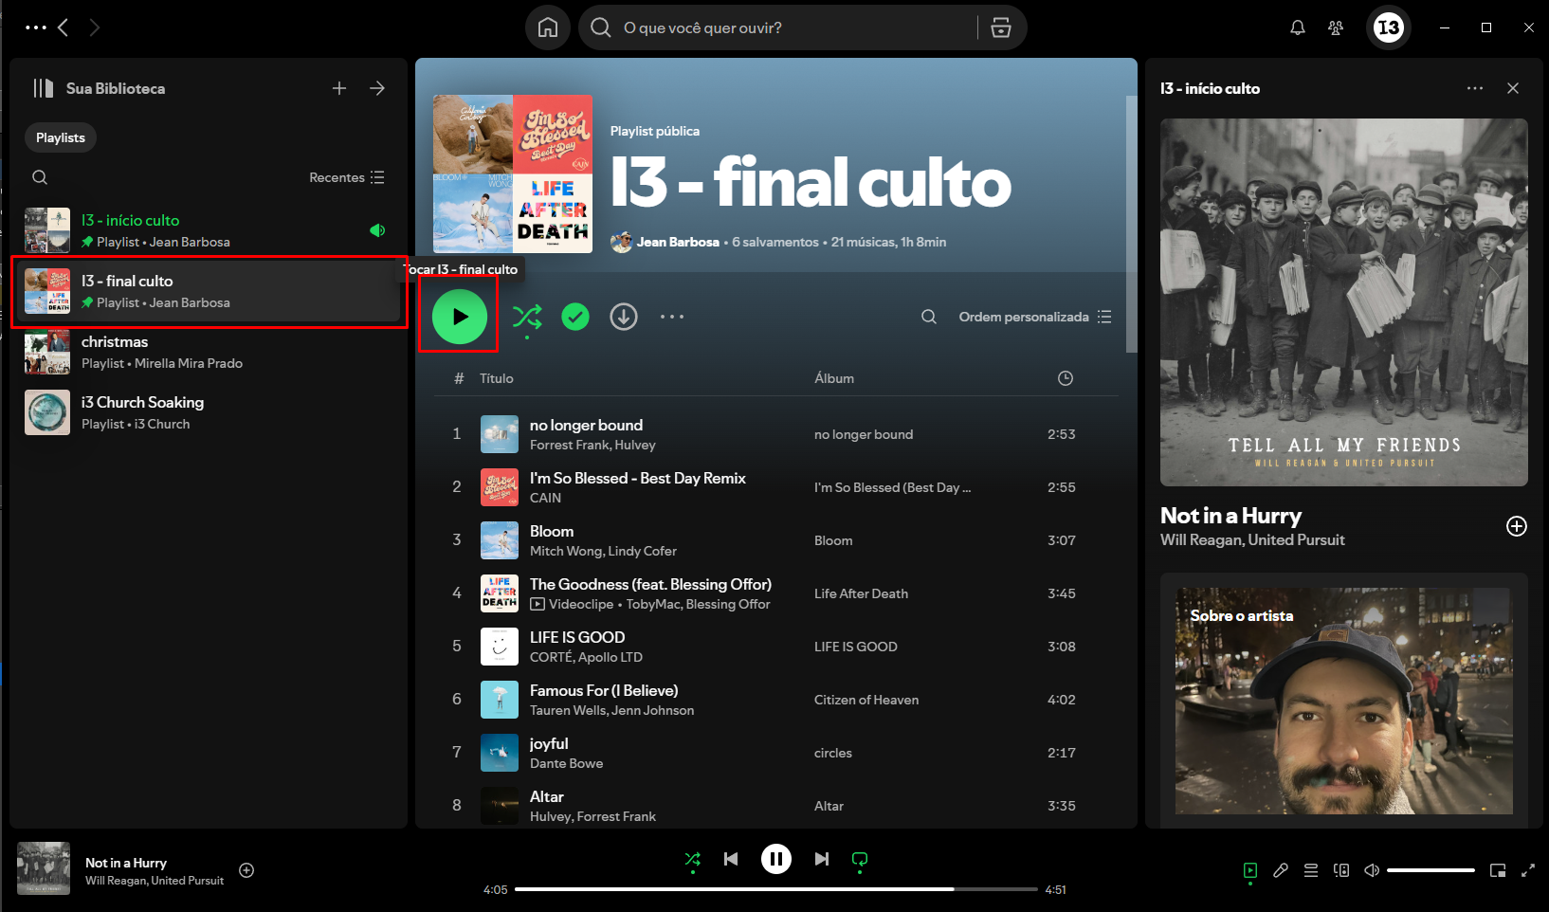Toggle repeat in the player bar
This screenshot has height=912, width=1549.
(x=860, y=860)
